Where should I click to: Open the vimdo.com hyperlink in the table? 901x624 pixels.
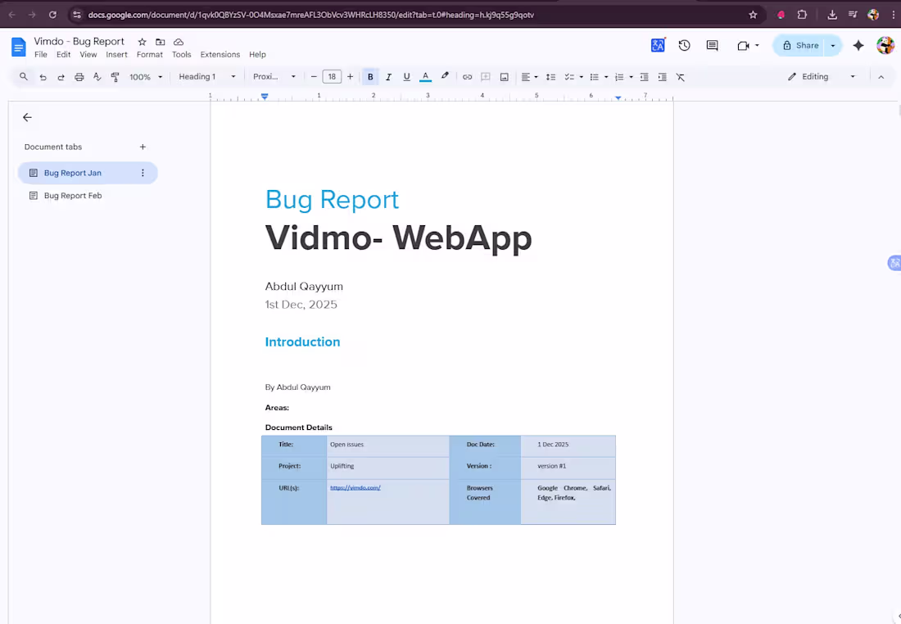(x=355, y=487)
